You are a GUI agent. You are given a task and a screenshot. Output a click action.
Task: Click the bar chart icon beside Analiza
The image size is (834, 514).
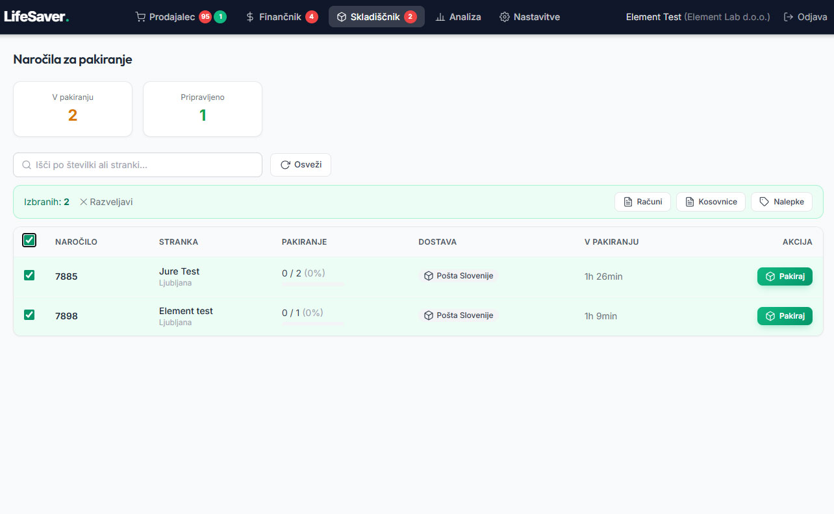[x=440, y=17]
